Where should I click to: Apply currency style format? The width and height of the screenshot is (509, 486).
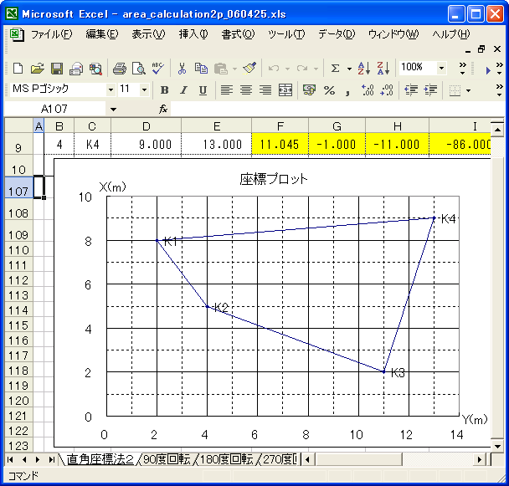tap(309, 90)
